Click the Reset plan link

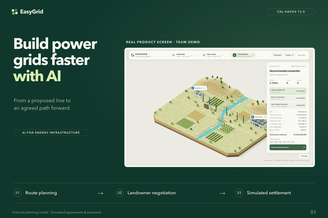point(302,55)
